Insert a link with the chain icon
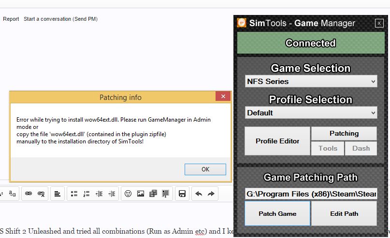 29,194
